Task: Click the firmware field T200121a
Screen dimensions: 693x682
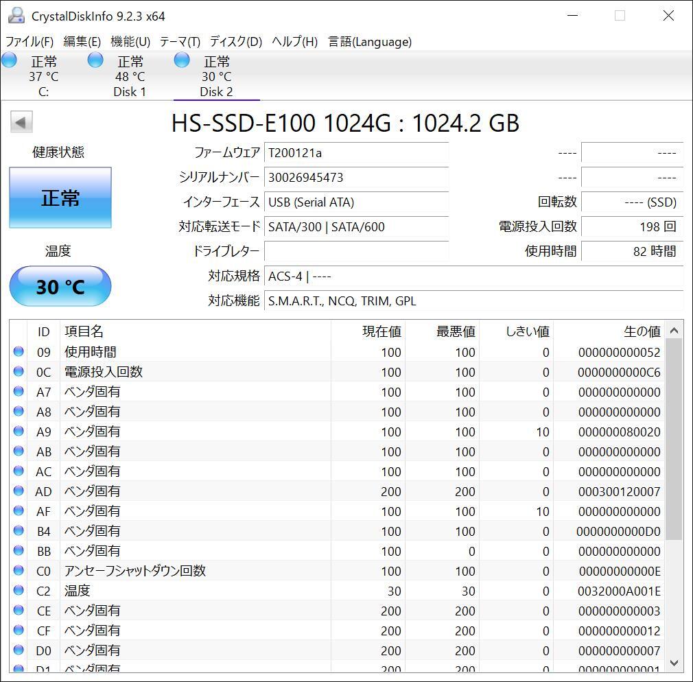Action: click(356, 153)
